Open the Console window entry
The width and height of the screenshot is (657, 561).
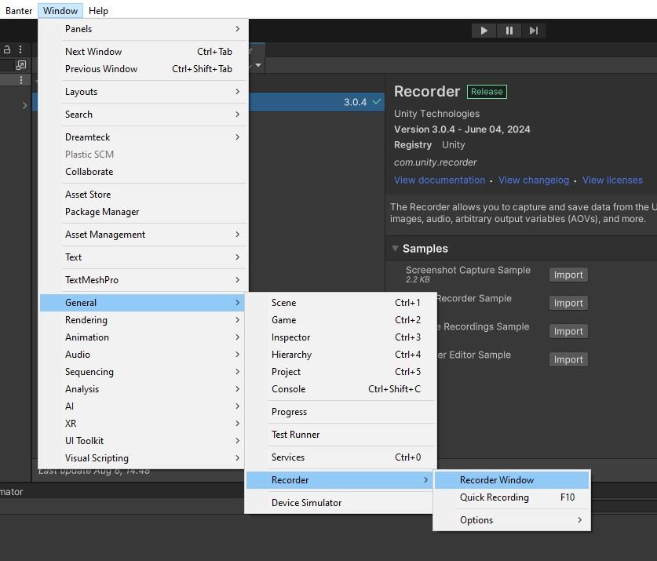point(341,389)
